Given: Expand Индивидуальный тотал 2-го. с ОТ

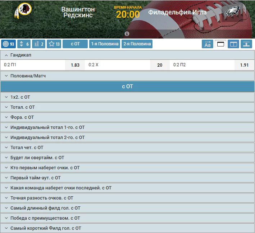Looking at the screenshot, I should (127, 138).
